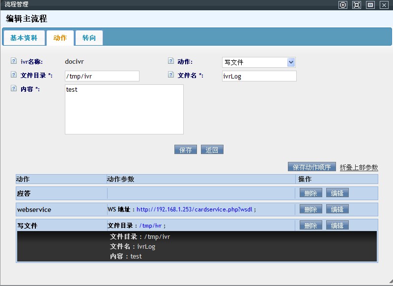Click the fullscreen expand icon in title bar
The width and height of the screenshot is (393, 286).
(357, 5)
